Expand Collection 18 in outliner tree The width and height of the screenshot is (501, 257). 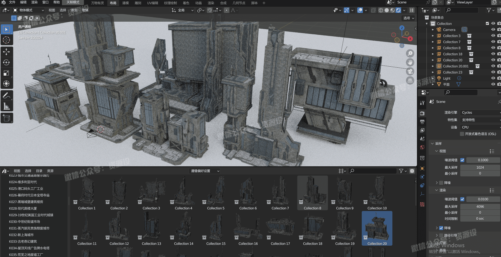433,54
